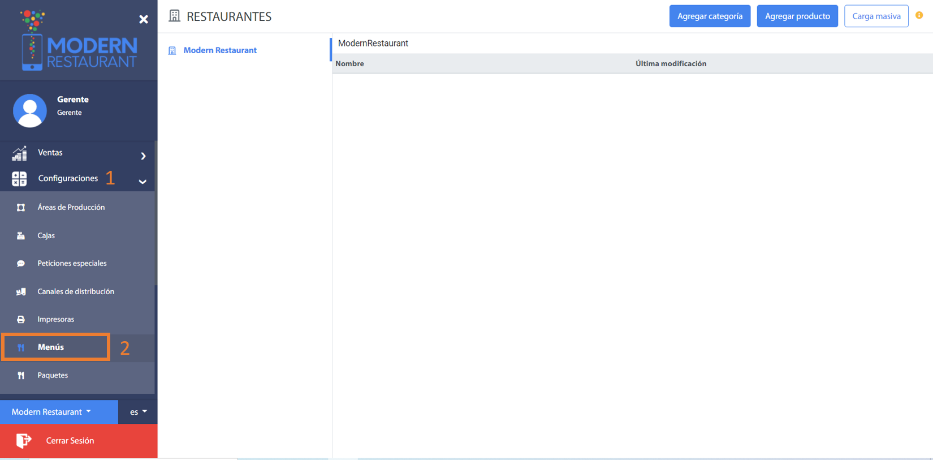The height and width of the screenshot is (460, 933).
Task: Click the Áreas de Producción icon
Action: (x=21, y=208)
